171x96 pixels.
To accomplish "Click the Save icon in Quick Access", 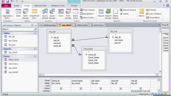I will 7,1.
